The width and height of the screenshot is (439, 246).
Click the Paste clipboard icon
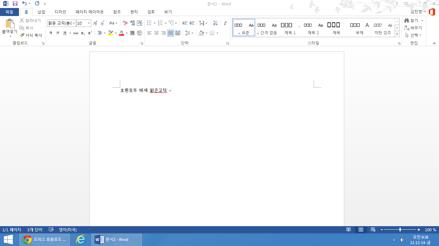(10, 24)
